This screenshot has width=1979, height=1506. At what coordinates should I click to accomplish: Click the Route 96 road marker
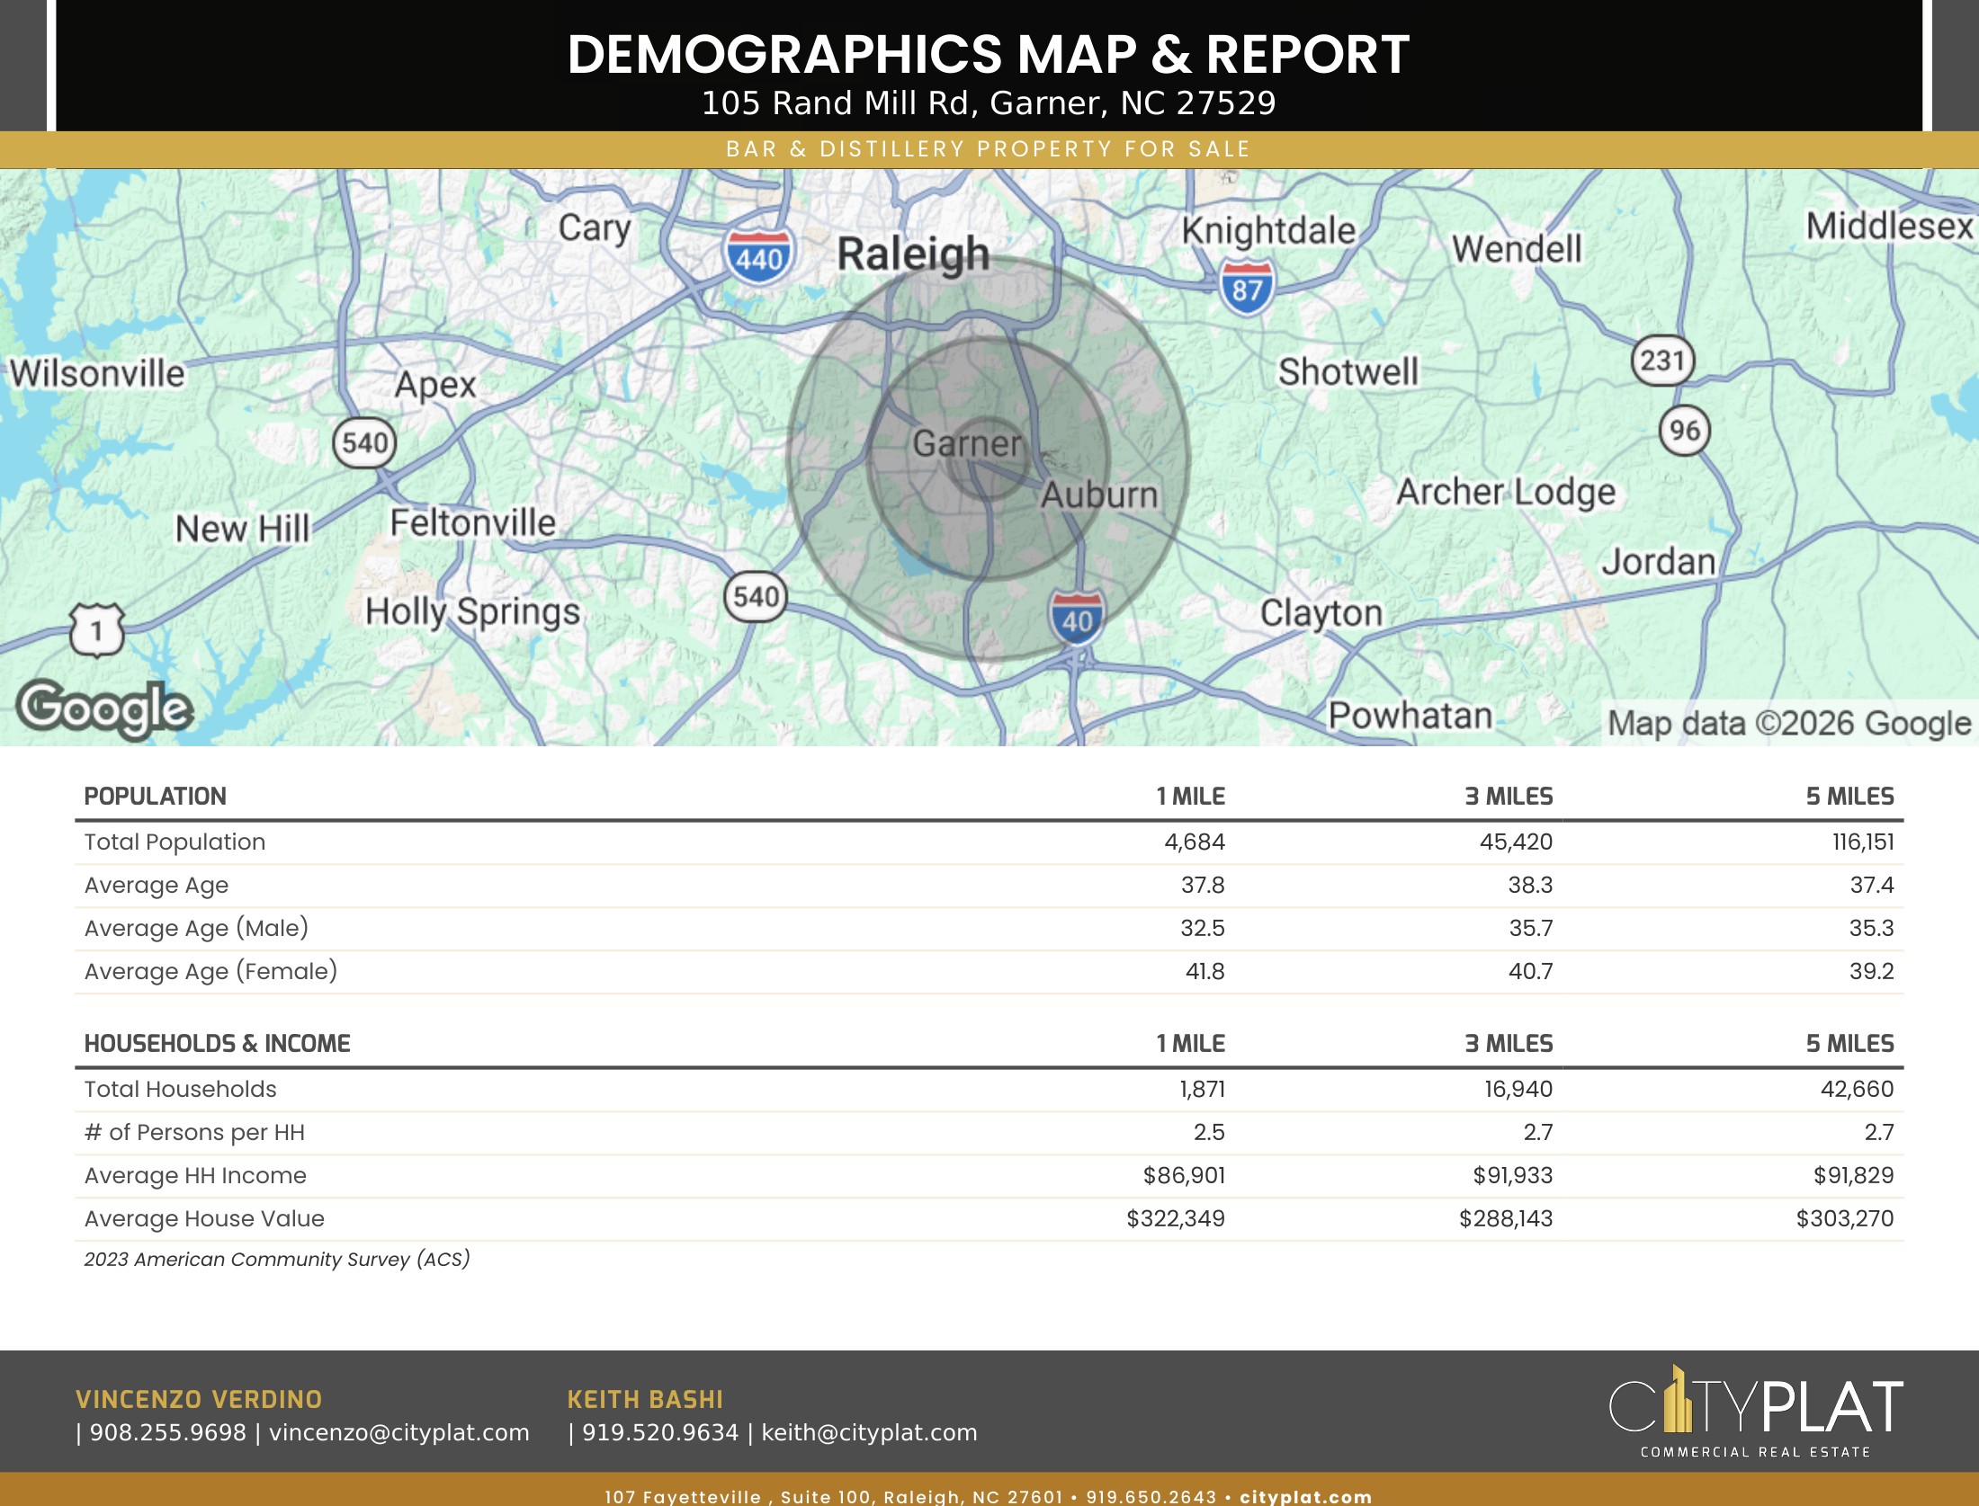(1685, 430)
